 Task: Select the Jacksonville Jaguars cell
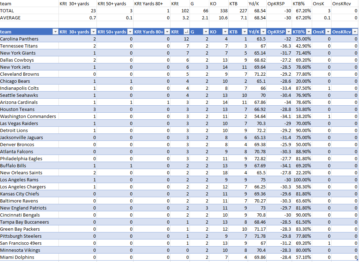tap(29, 138)
